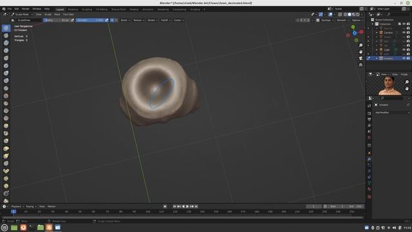The image size is (412, 232).
Task: Collapse the Collection tree in outliner
Action: click(373, 24)
